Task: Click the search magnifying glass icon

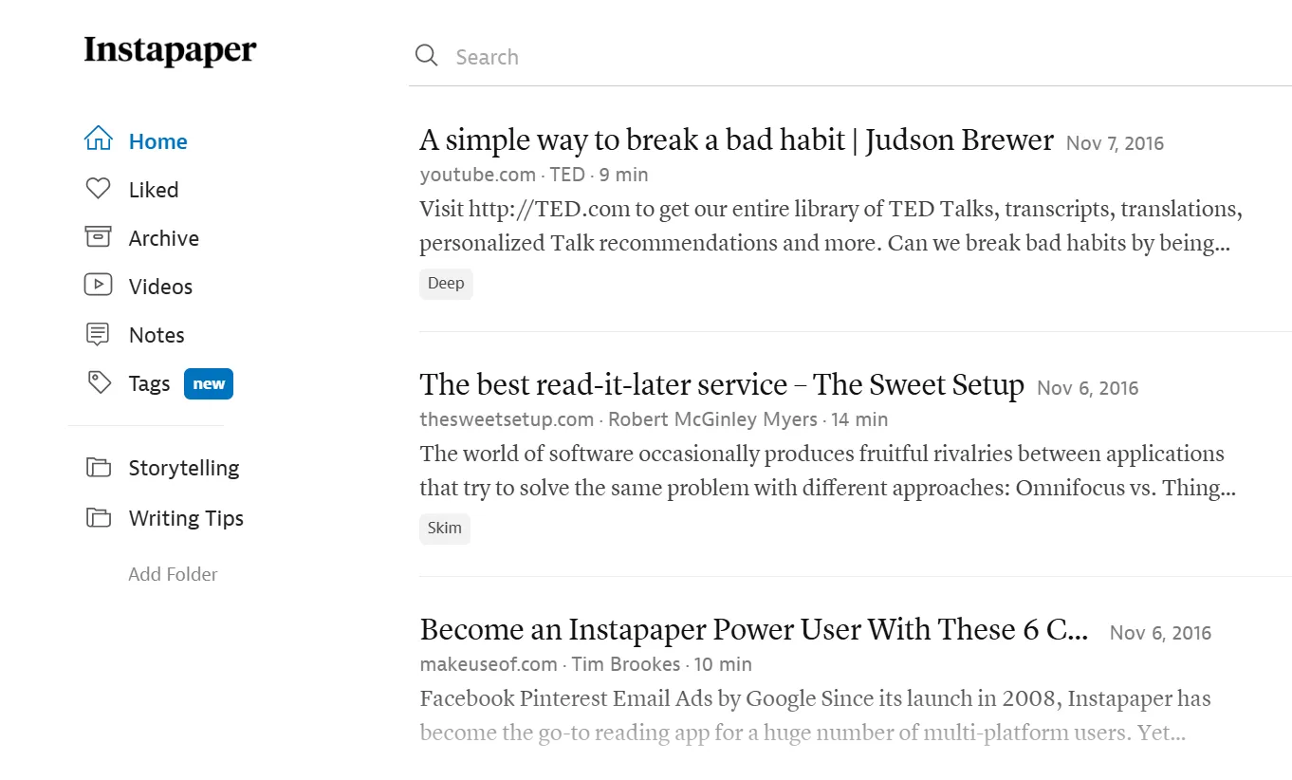Action: click(x=426, y=56)
